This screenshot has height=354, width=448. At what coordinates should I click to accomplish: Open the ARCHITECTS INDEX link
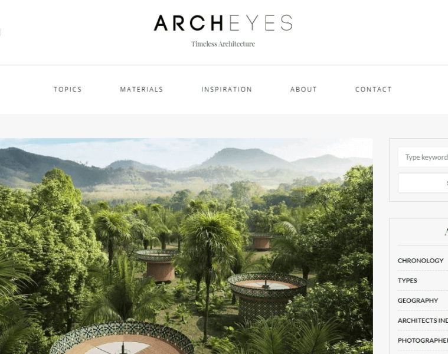[423, 320]
